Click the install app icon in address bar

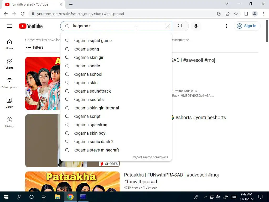[x=219, y=14]
